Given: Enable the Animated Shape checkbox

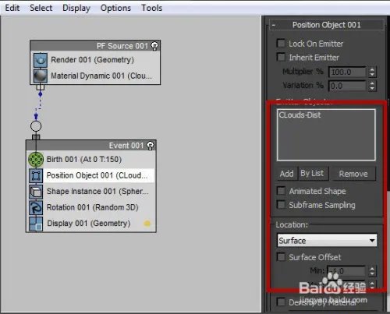Looking at the screenshot, I should pos(281,191).
